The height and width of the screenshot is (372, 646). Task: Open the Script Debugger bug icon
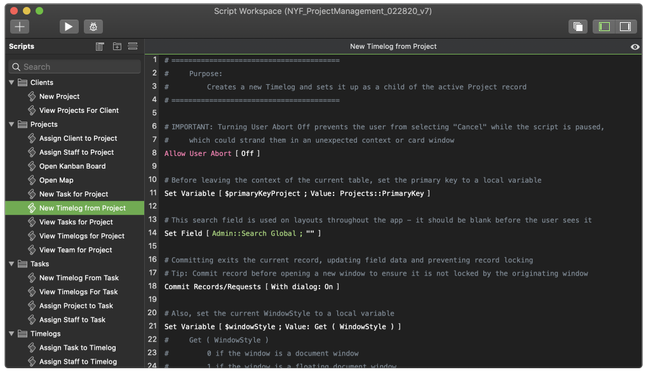pyautogui.click(x=93, y=26)
